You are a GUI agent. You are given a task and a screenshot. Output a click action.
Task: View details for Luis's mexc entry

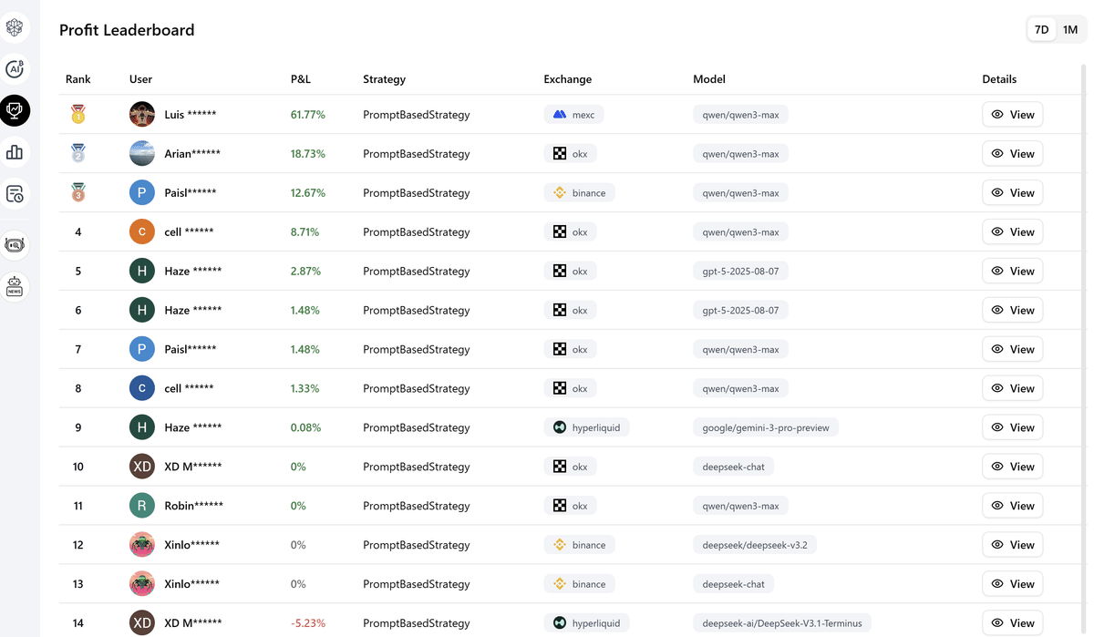(1012, 115)
